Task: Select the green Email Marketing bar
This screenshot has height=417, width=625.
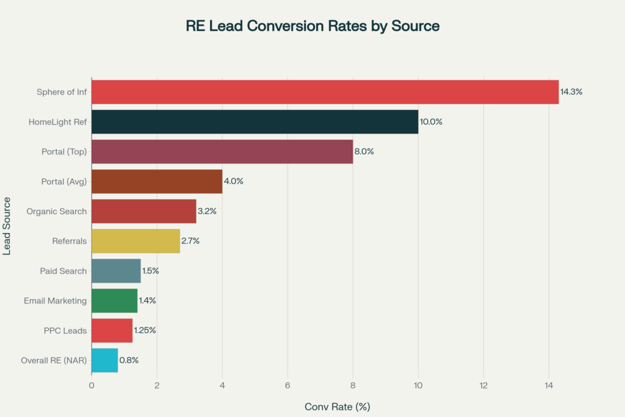Action: (x=114, y=300)
